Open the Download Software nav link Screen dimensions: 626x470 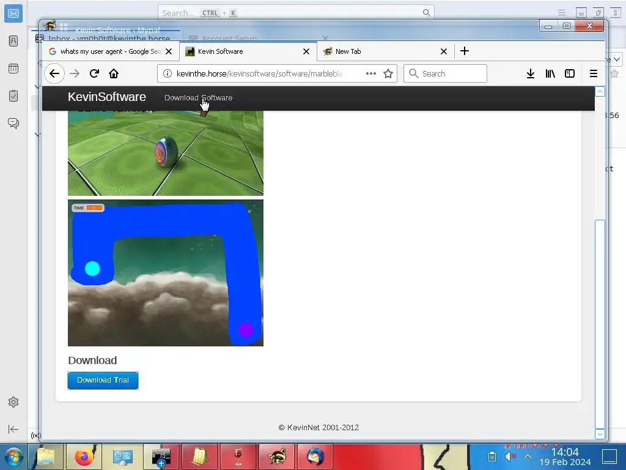click(199, 97)
